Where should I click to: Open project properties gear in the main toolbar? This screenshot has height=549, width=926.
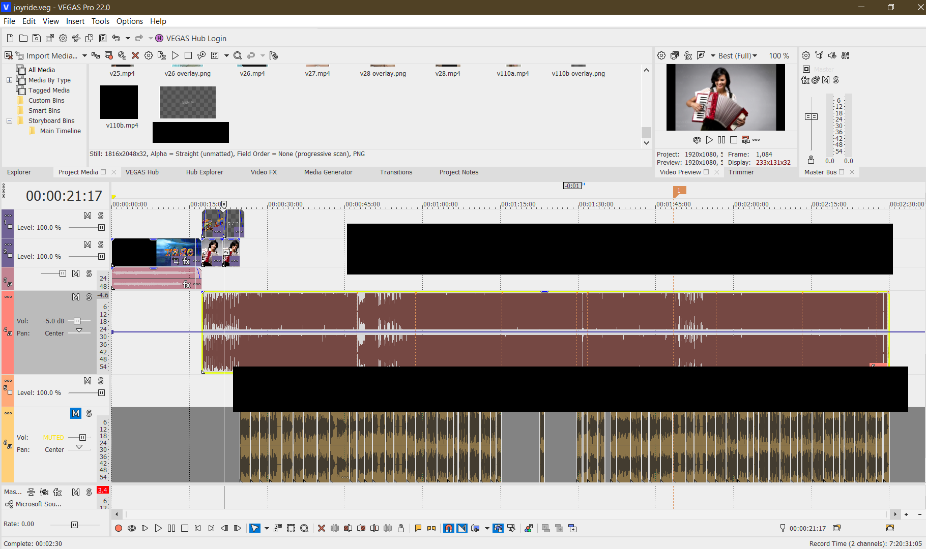click(x=63, y=38)
